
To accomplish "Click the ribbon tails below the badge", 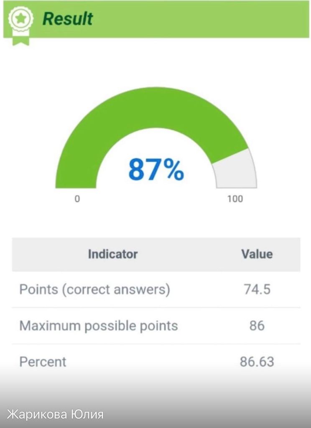I will (x=20, y=40).
